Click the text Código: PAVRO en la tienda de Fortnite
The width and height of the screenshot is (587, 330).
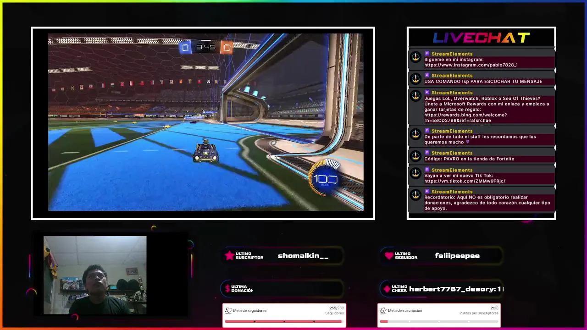point(469,159)
